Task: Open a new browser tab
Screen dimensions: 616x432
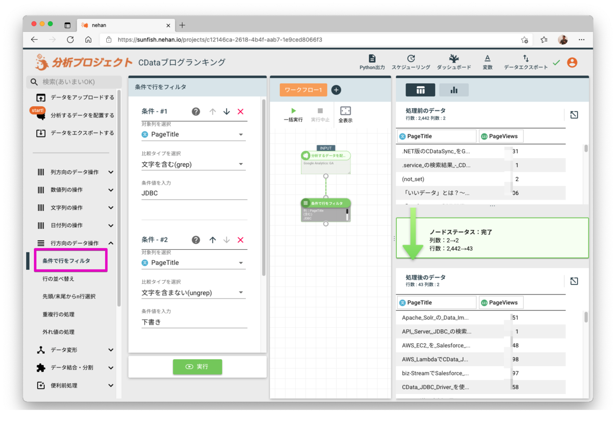Action: pyautogui.click(x=182, y=25)
